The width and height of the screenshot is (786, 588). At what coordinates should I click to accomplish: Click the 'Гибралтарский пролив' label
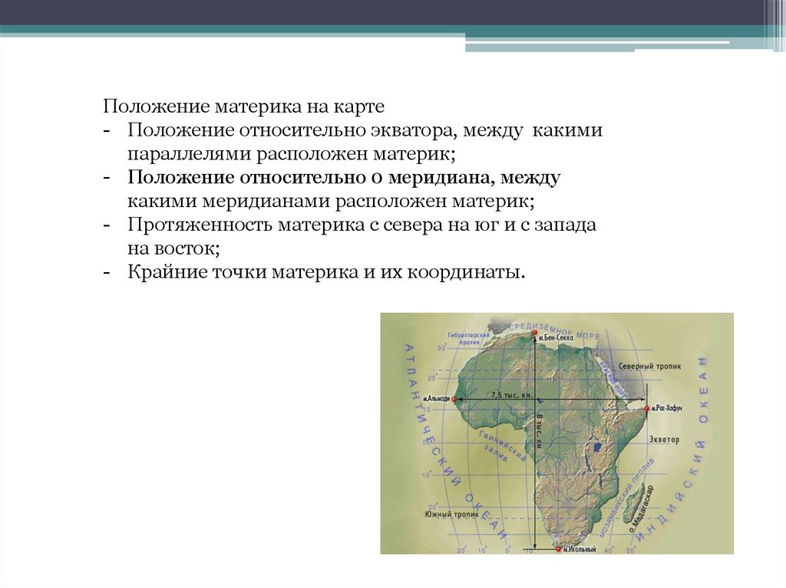[x=468, y=338]
